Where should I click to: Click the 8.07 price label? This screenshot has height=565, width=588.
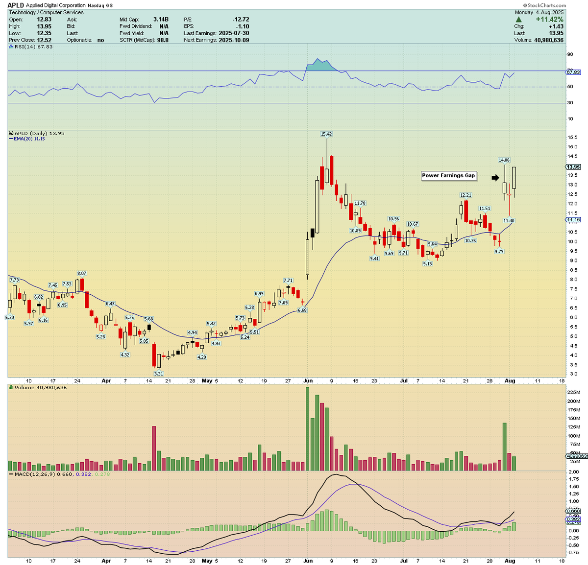point(82,273)
